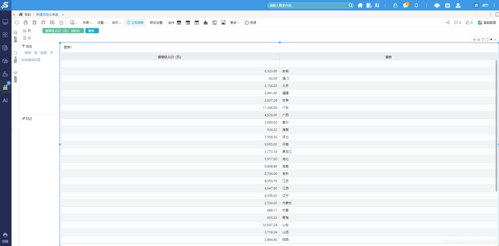The height and width of the screenshot is (246, 499).
Task: Click the scheduled task clock icon
Action: 52,23
